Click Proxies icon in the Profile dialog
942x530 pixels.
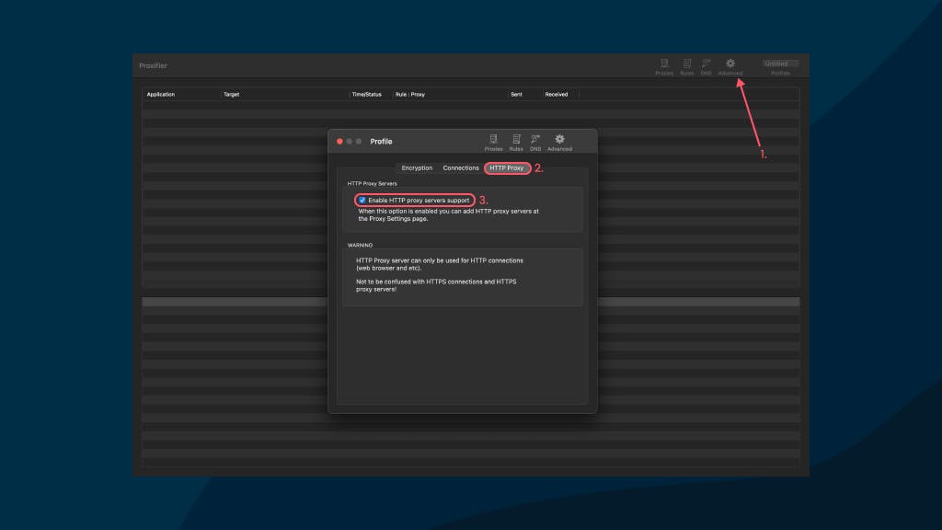(x=493, y=143)
